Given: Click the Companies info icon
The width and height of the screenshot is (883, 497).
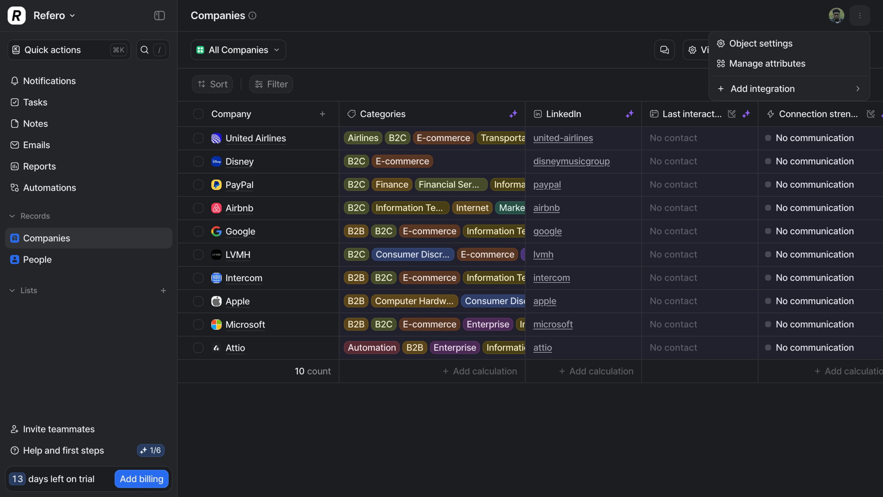Looking at the screenshot, I should point(252,16).
